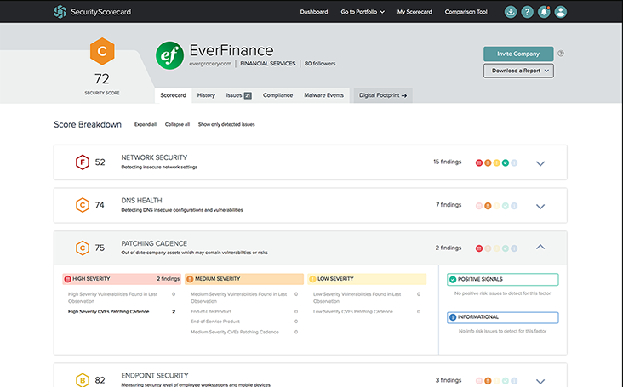The image size is (623, 387).
Task: Click the Low Severity header bar
Action: [367, 279]
